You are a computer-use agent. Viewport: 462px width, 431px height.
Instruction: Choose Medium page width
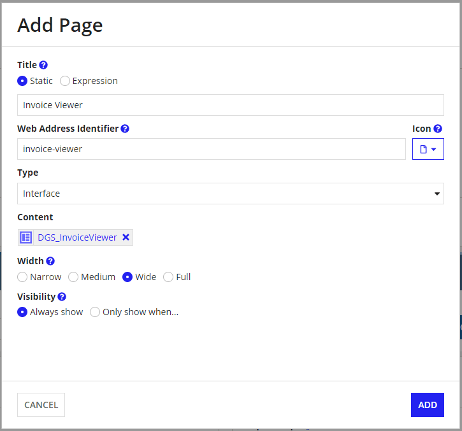point(73,277)
